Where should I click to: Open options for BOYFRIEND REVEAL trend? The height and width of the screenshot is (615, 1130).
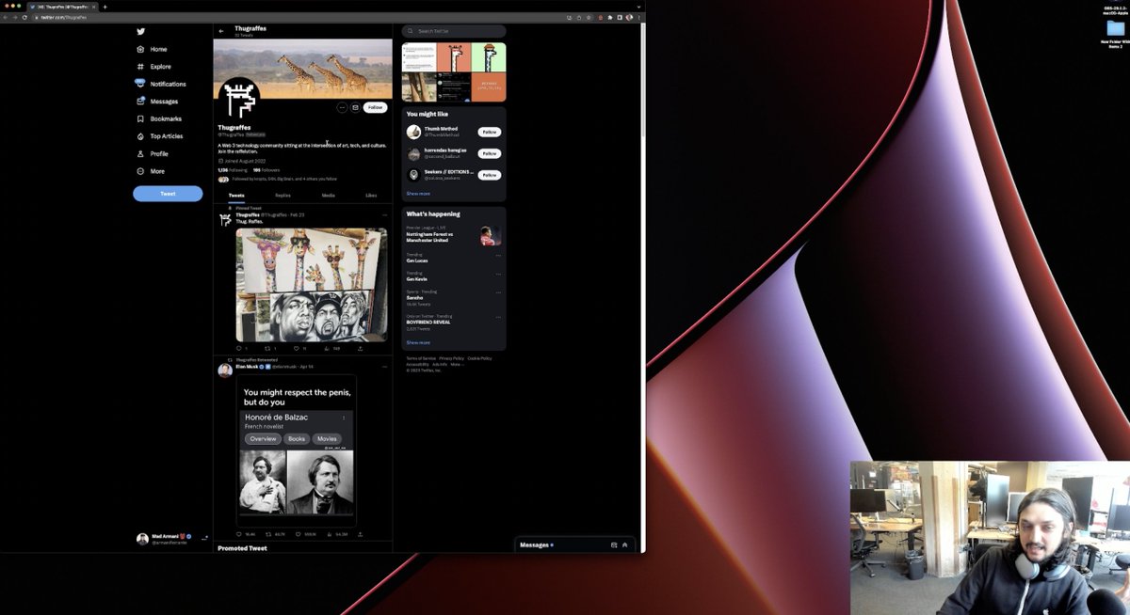[x=498, y=316]
